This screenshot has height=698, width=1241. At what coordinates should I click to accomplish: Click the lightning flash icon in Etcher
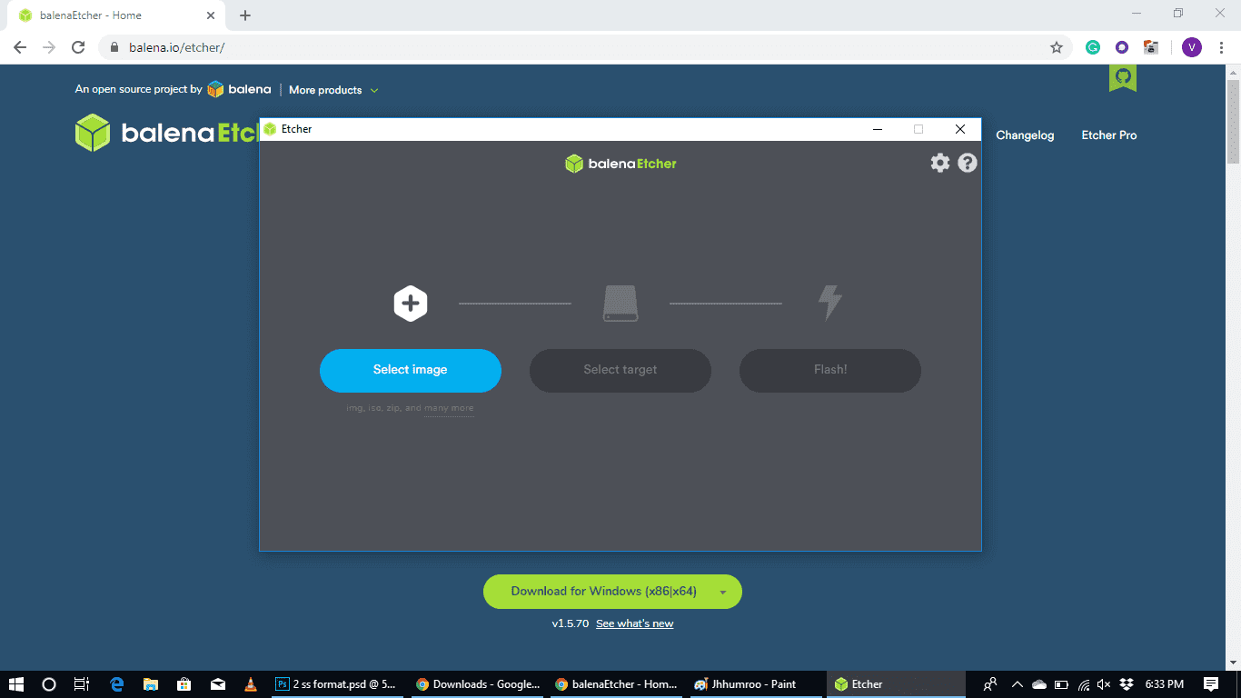pos(829,303)
